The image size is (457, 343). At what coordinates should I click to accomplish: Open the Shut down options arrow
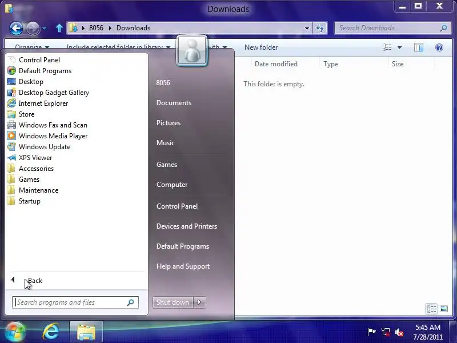pos(199,302)
